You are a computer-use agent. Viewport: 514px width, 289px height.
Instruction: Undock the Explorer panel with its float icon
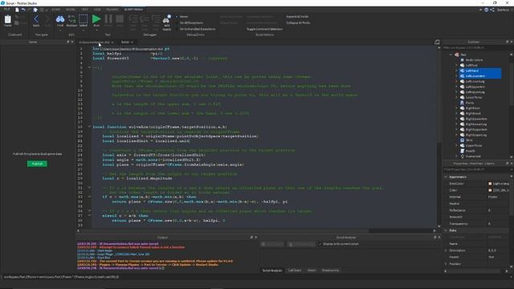coord(507,42)
